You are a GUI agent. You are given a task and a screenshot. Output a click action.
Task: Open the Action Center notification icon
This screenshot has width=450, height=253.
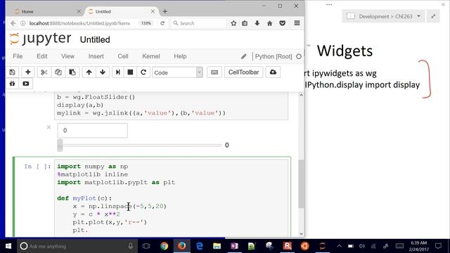(x=438, y=246)
